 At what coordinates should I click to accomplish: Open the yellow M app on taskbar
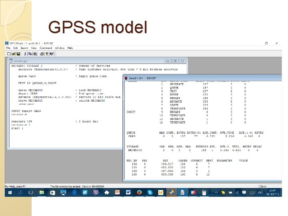pyautogui.click(x=161, y=192)
